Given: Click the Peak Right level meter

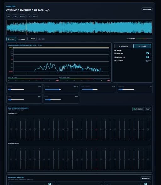Looking at the screenshot, I should click(85, 79).
